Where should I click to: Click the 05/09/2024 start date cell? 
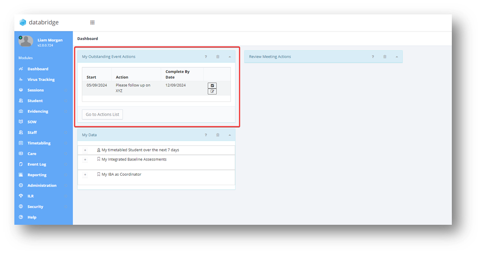[96, 85]
